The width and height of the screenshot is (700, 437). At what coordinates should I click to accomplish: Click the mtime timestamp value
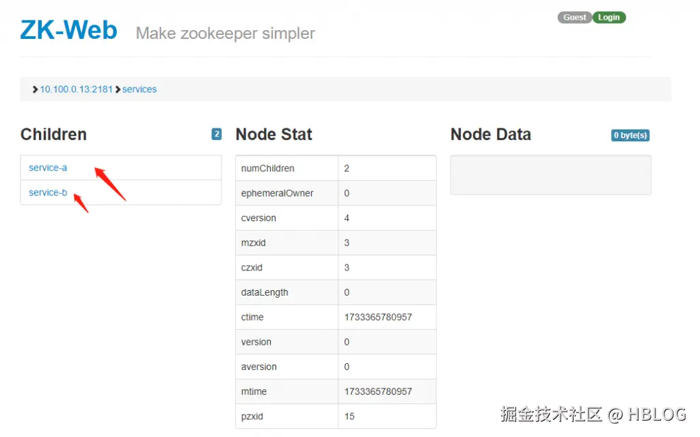point(378,392)
